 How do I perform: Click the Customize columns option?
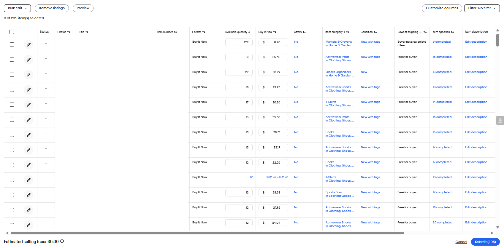(442, 8)
